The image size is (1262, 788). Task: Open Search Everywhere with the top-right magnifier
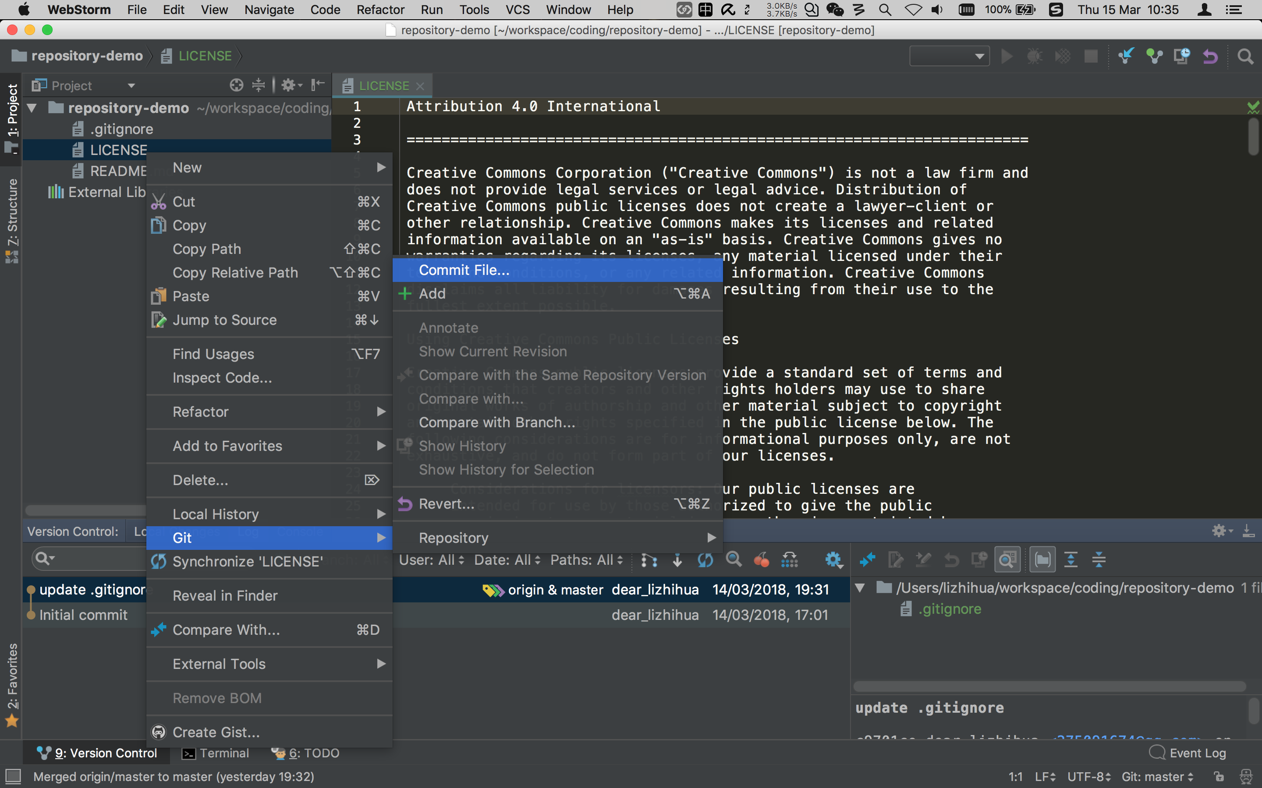click(1246, 56)
